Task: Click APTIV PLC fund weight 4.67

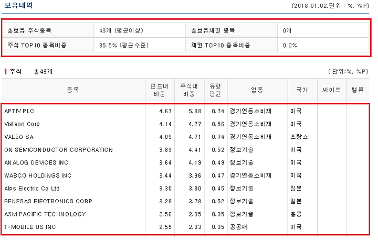Action: click(165, 111)
